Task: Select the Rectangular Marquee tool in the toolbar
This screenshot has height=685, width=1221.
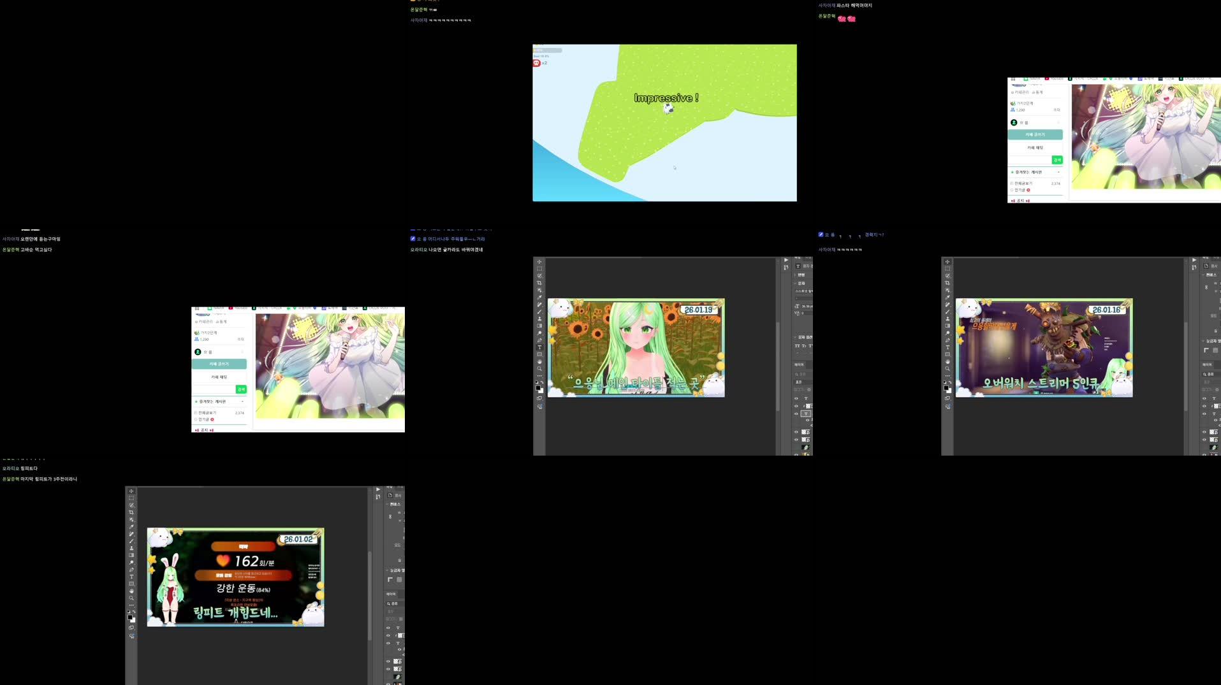Action: coord(539,268)
